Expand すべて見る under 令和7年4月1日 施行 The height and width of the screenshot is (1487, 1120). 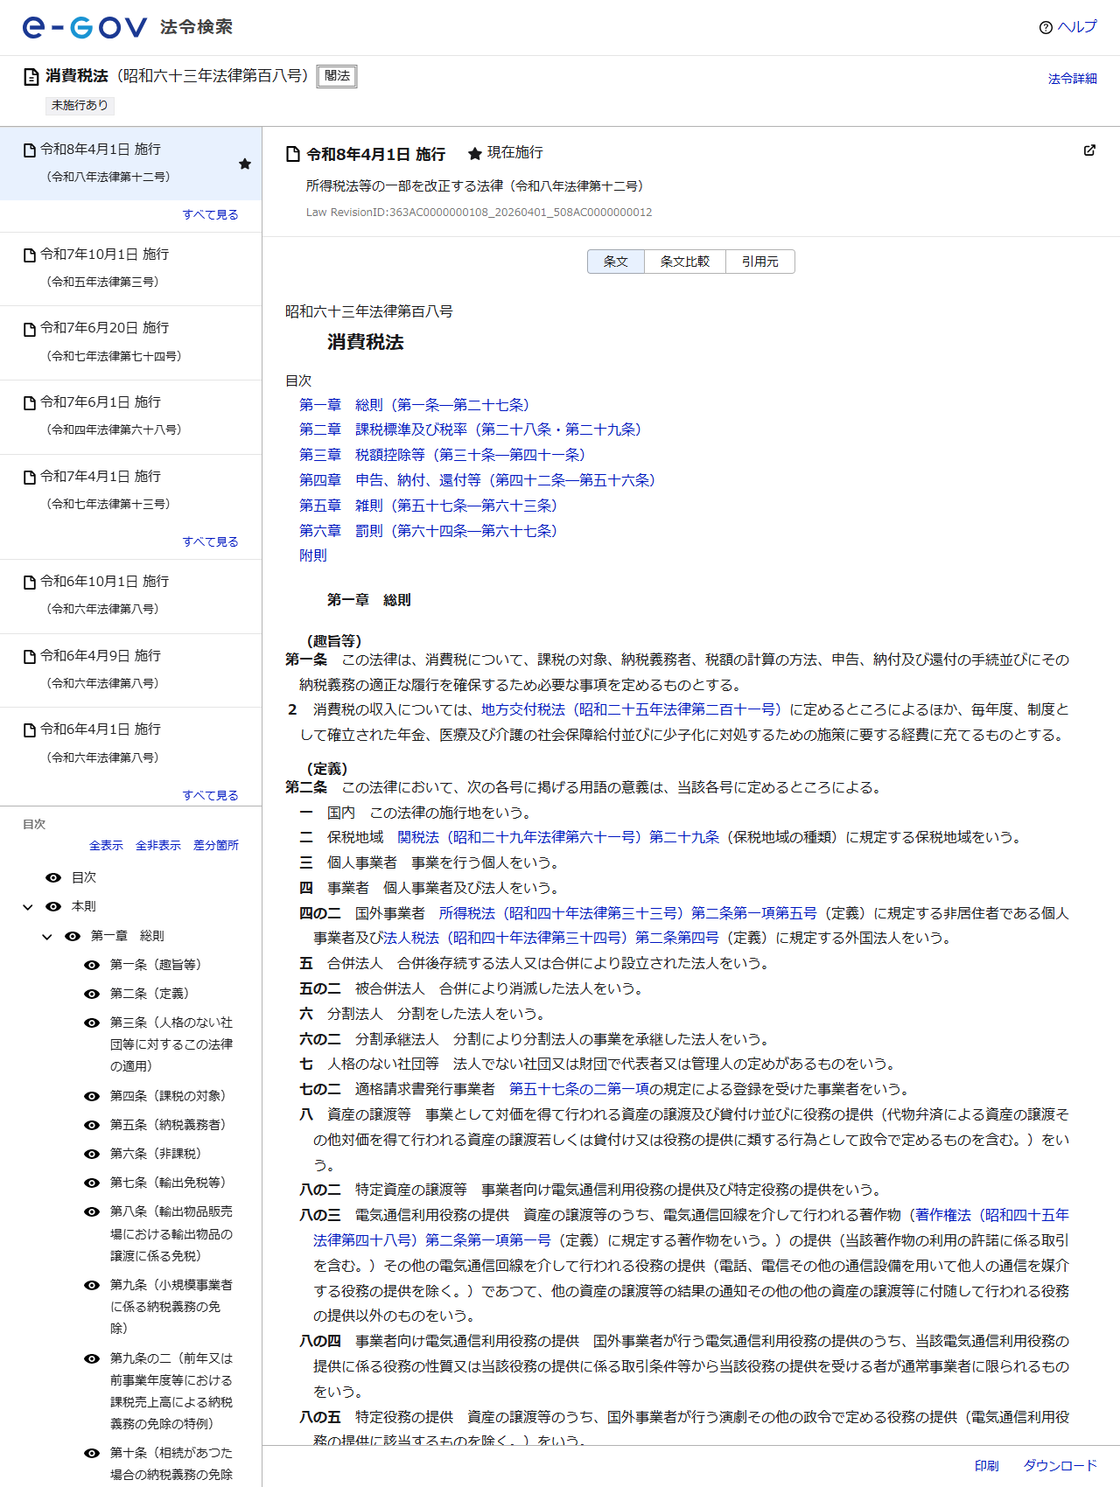210,541
